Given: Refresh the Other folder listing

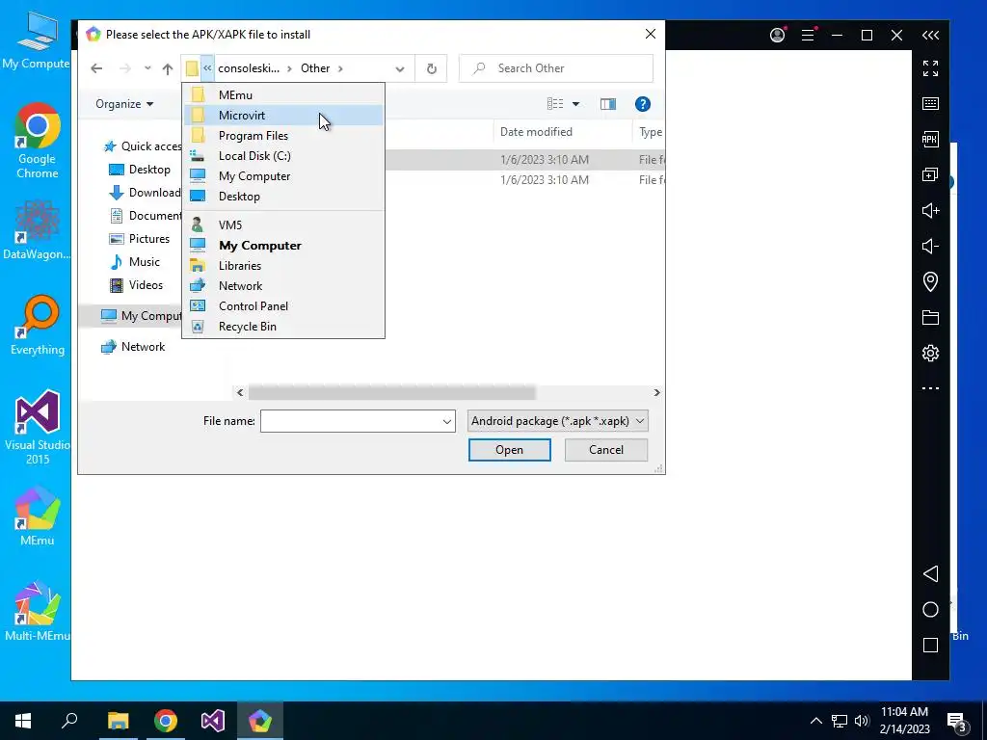Looking at the screenshot, I should (x=431, y=68).
